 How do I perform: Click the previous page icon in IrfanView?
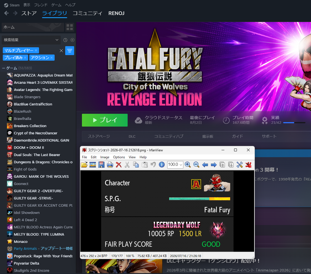[x=222, y=164]
